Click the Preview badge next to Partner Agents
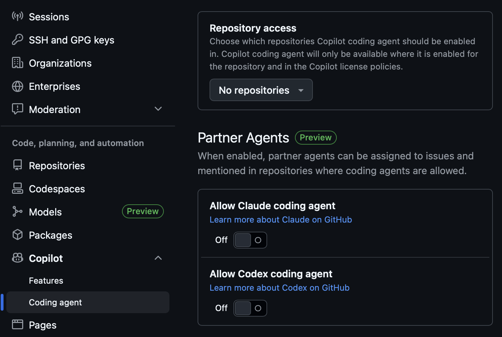Screen dimensions: 502x337 pyautogui.click(x=315, y=138)
